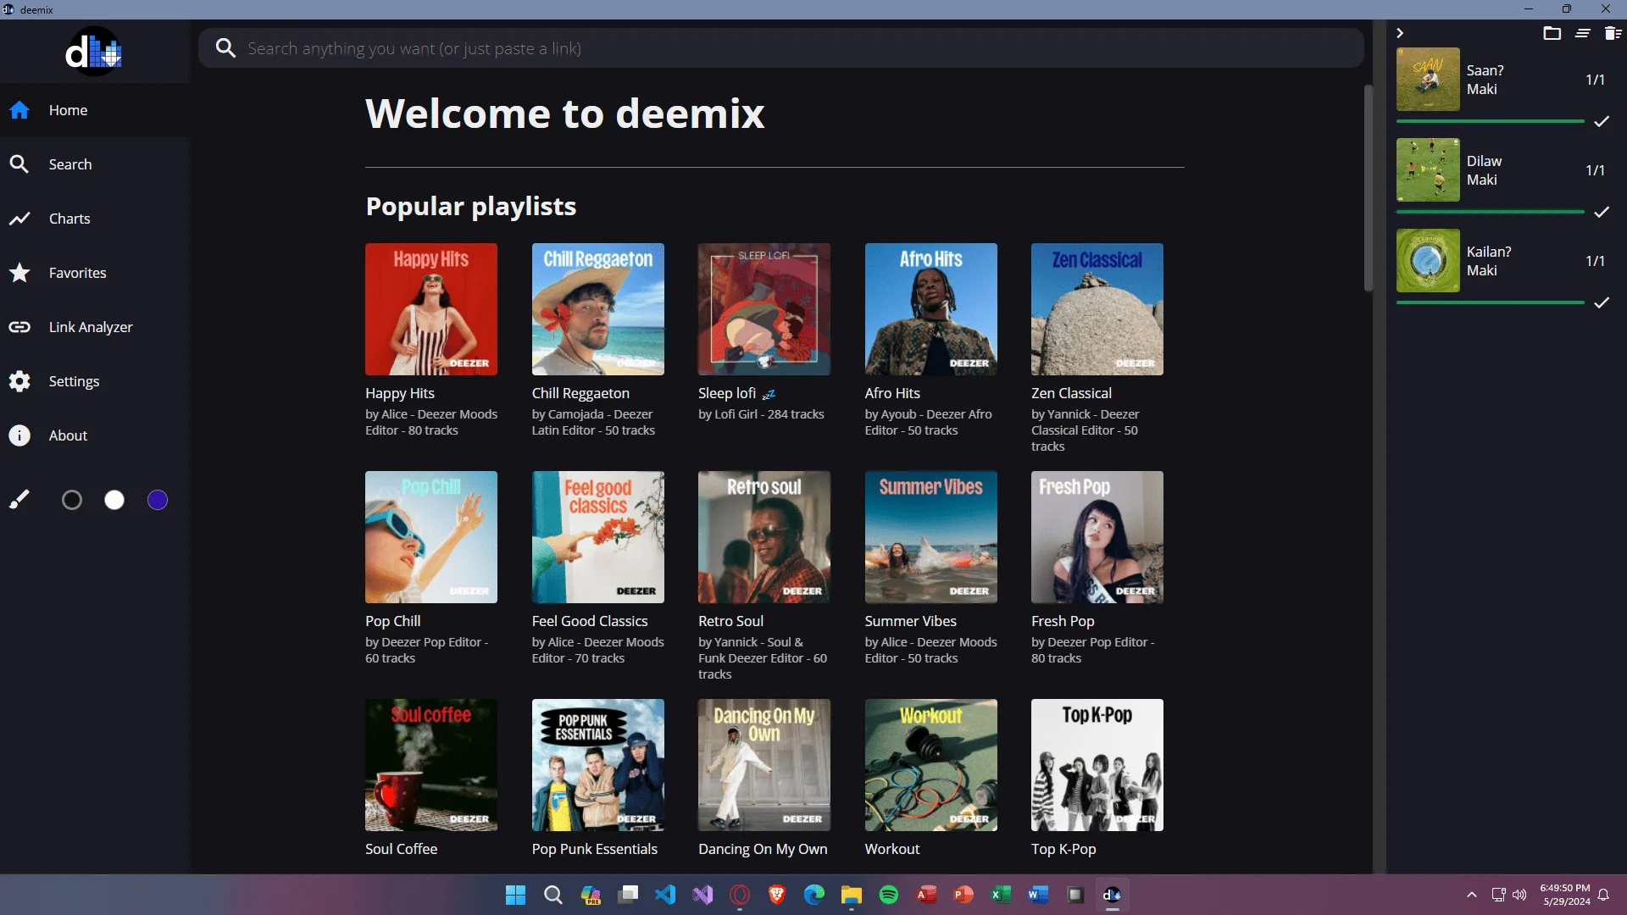
Task: Clear finished downloads with the list icon
Action: [x=1582, y=33]
